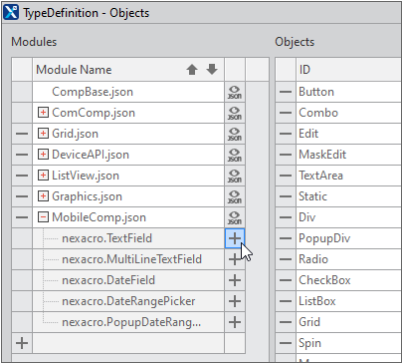
Task: Add a new module with bottom plus icon
Action: tap(22, 343)
